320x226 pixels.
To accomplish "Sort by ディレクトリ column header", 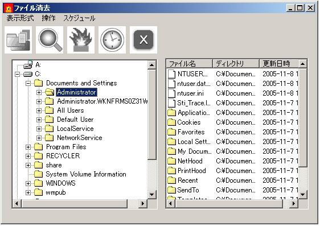I will pos(236,63).
